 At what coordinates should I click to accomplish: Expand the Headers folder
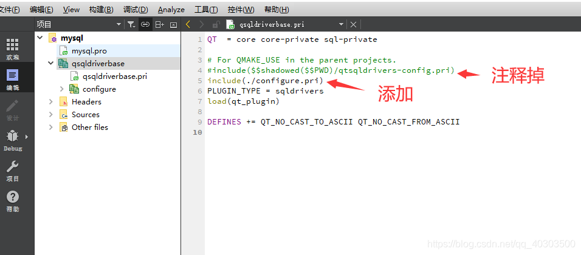point(51,101)
